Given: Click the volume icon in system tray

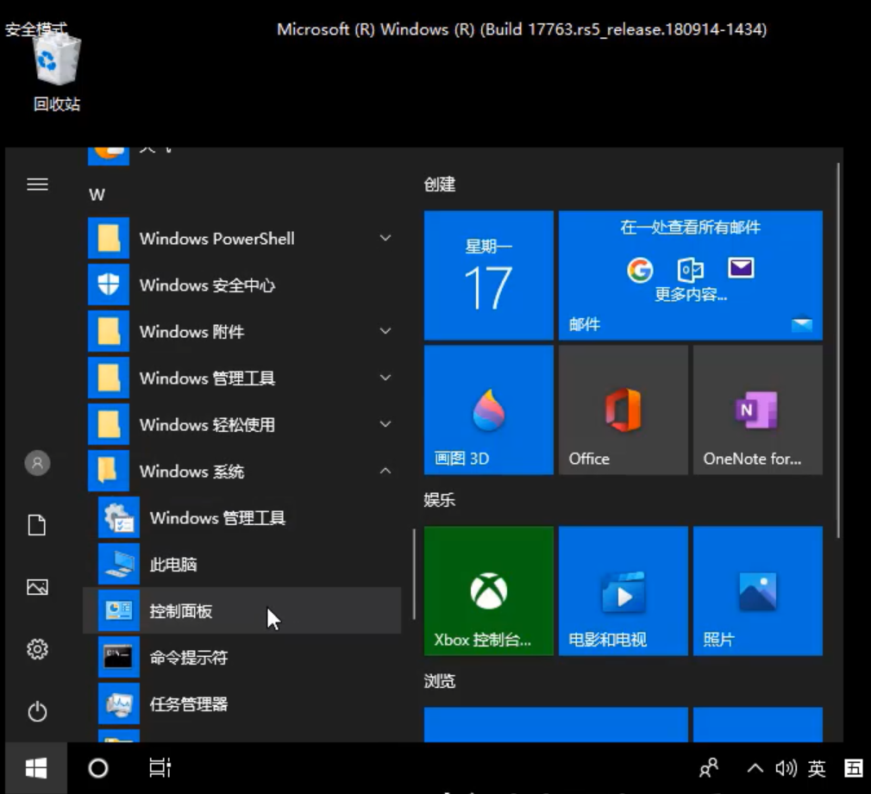Looking at the screenshot, I should 785,768.
